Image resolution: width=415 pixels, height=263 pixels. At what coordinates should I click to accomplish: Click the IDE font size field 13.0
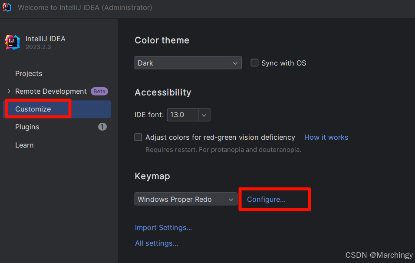[x=183, y=115]
